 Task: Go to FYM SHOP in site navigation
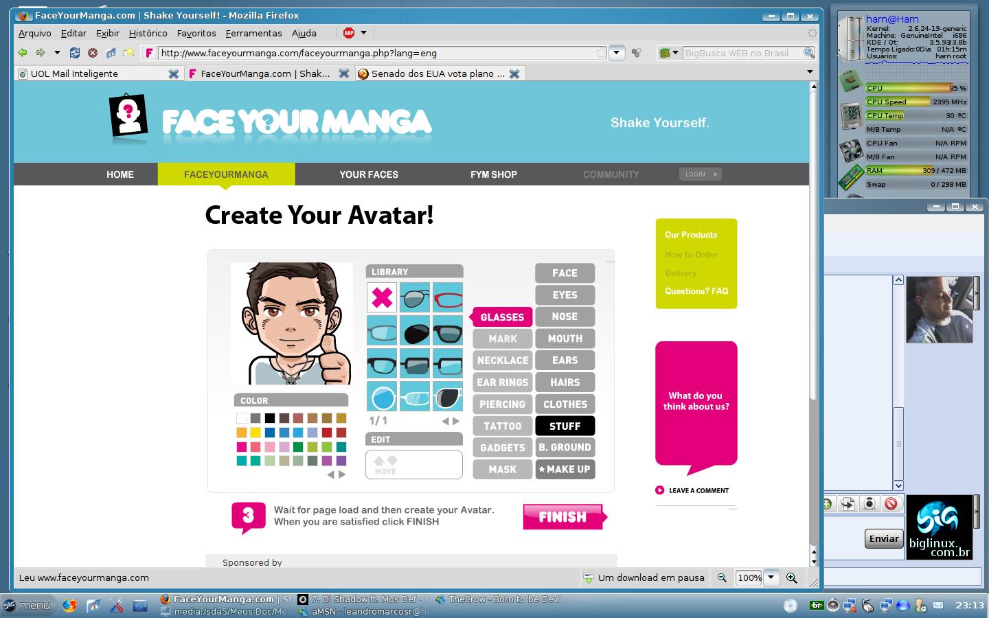point(494,174)
